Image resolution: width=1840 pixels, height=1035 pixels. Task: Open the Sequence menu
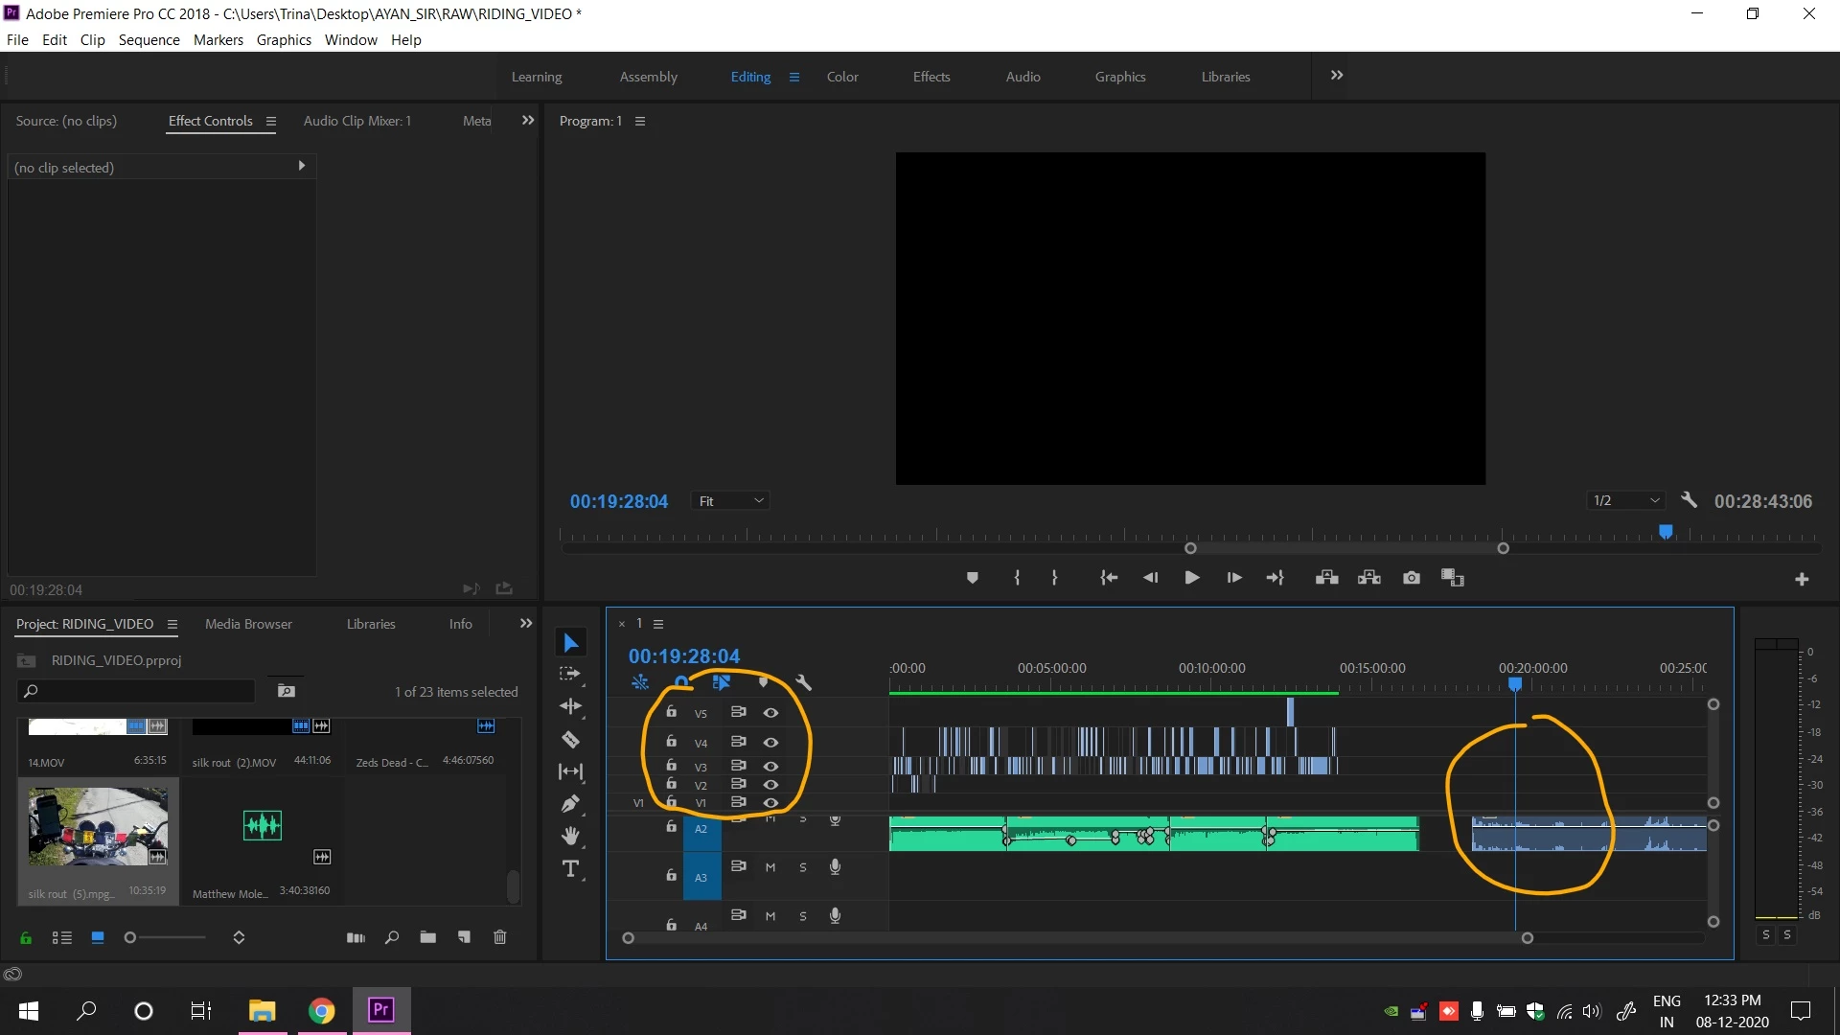click(x=149, y=40)
